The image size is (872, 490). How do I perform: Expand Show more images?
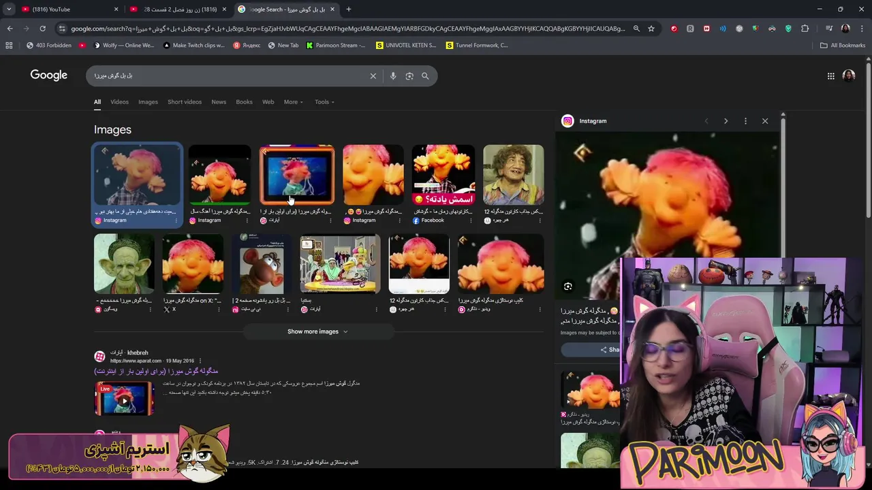317,331
